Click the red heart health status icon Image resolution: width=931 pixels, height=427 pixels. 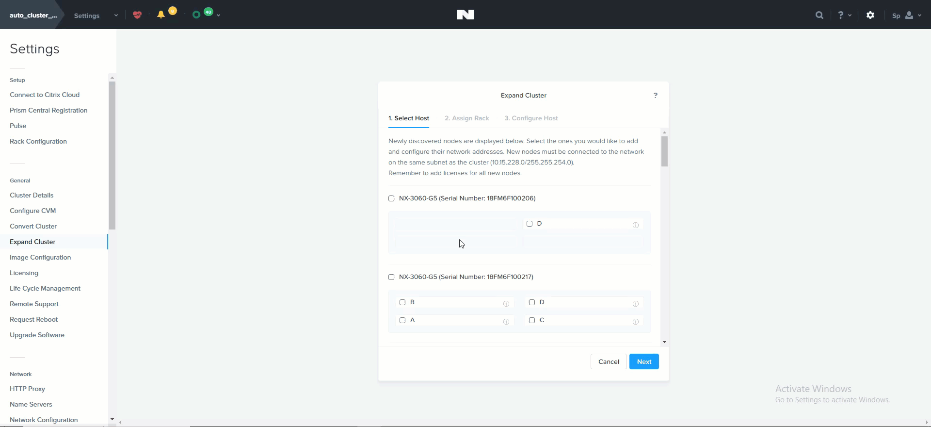[137, 15]
